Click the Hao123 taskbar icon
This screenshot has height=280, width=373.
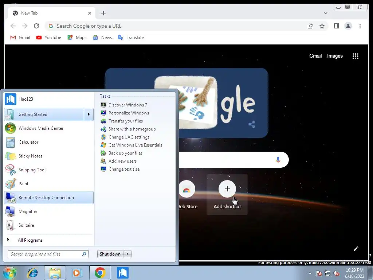[x=123, y=273]
